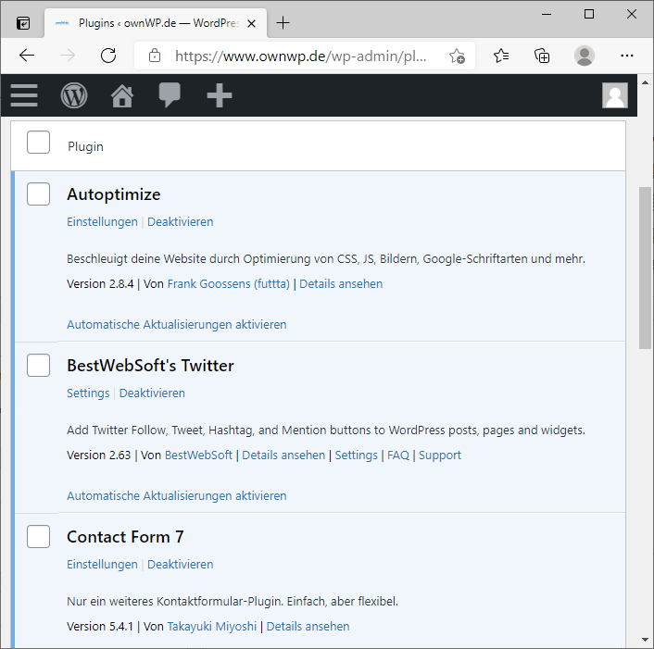Click the lock icon in the address bar

click(x=155, y=56)
